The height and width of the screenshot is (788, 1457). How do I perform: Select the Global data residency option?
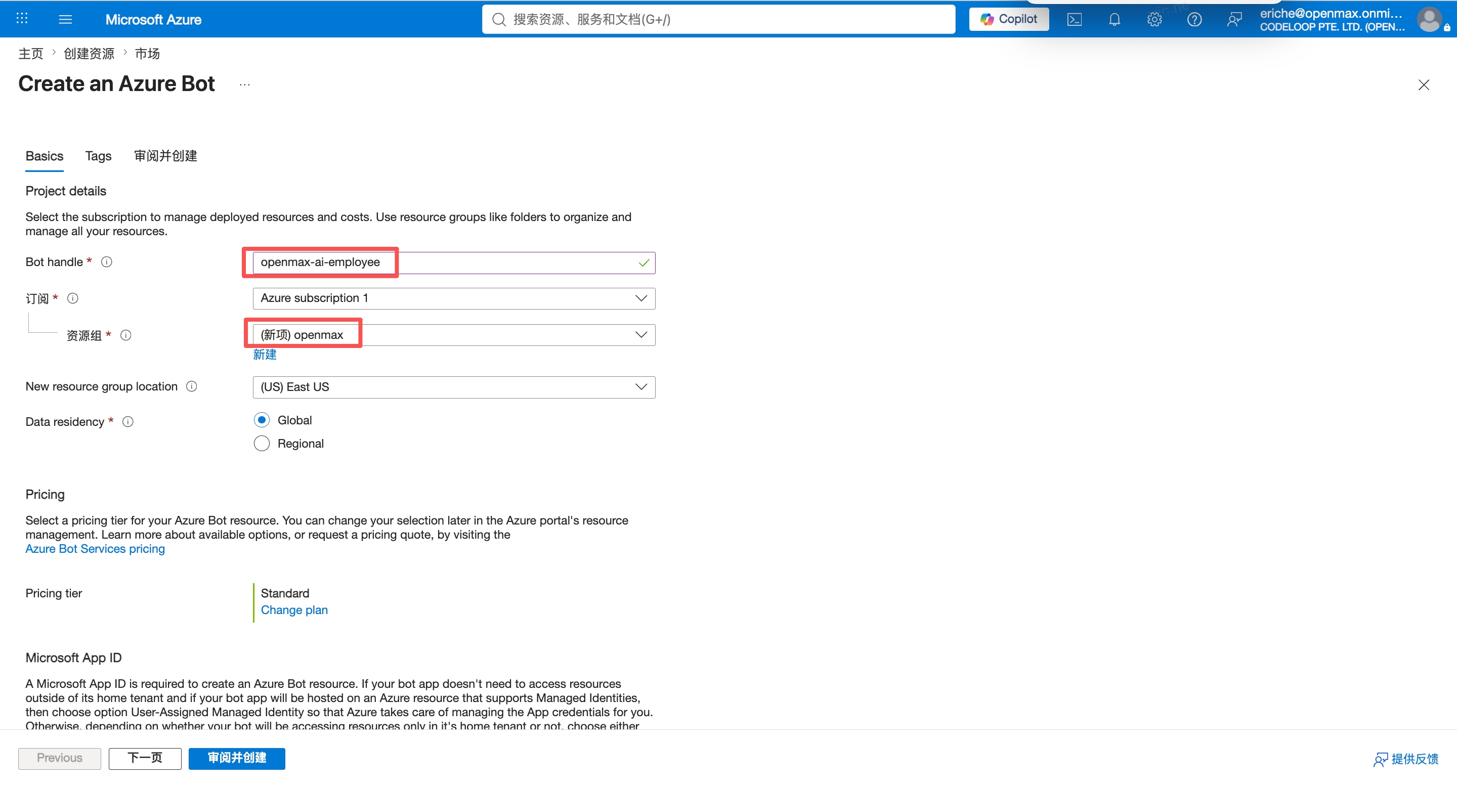262,420
